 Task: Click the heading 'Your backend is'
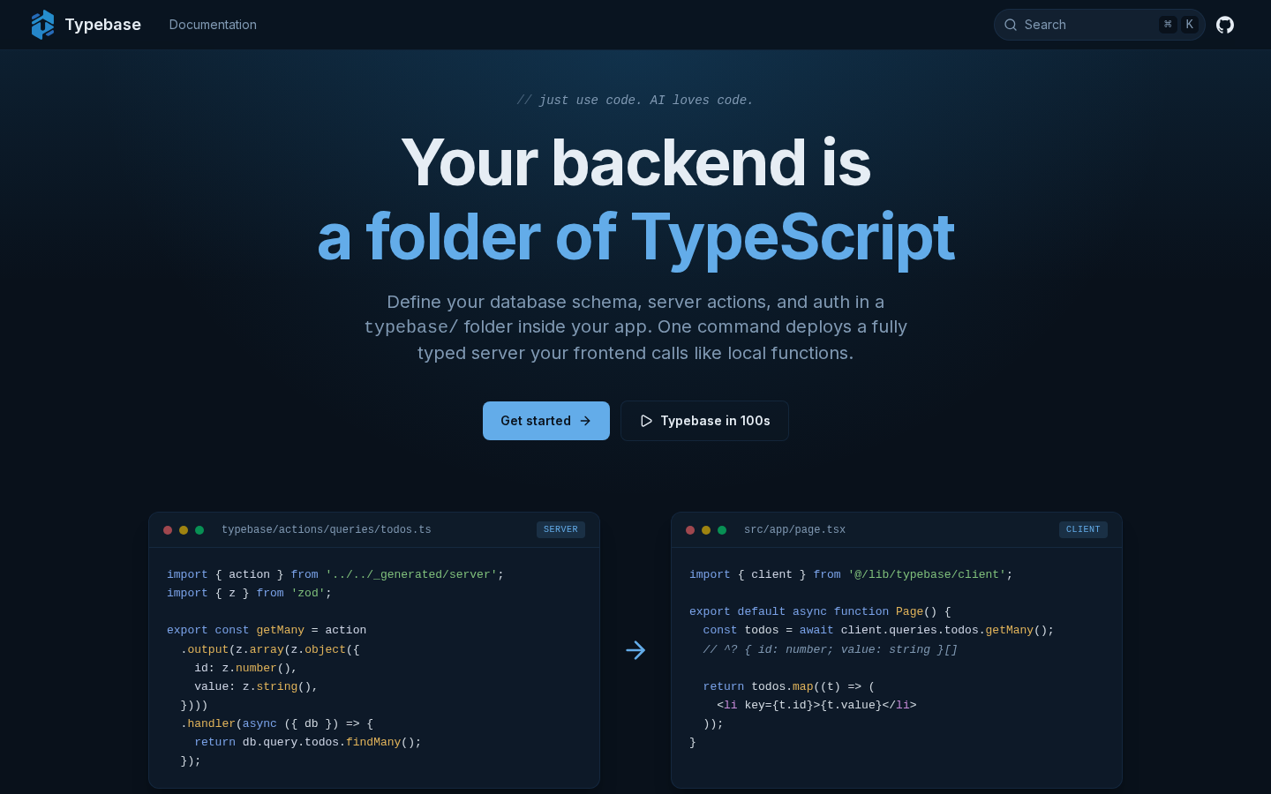[635, 163]
